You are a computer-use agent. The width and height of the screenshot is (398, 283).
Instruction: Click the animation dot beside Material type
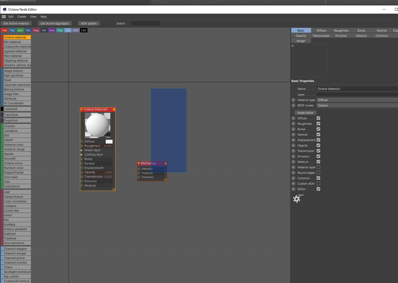(293, 100)
